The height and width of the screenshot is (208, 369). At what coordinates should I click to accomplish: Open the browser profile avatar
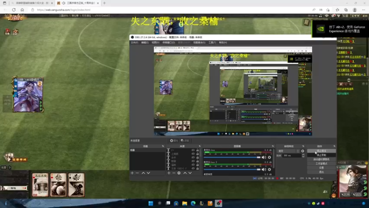[355, 10]
